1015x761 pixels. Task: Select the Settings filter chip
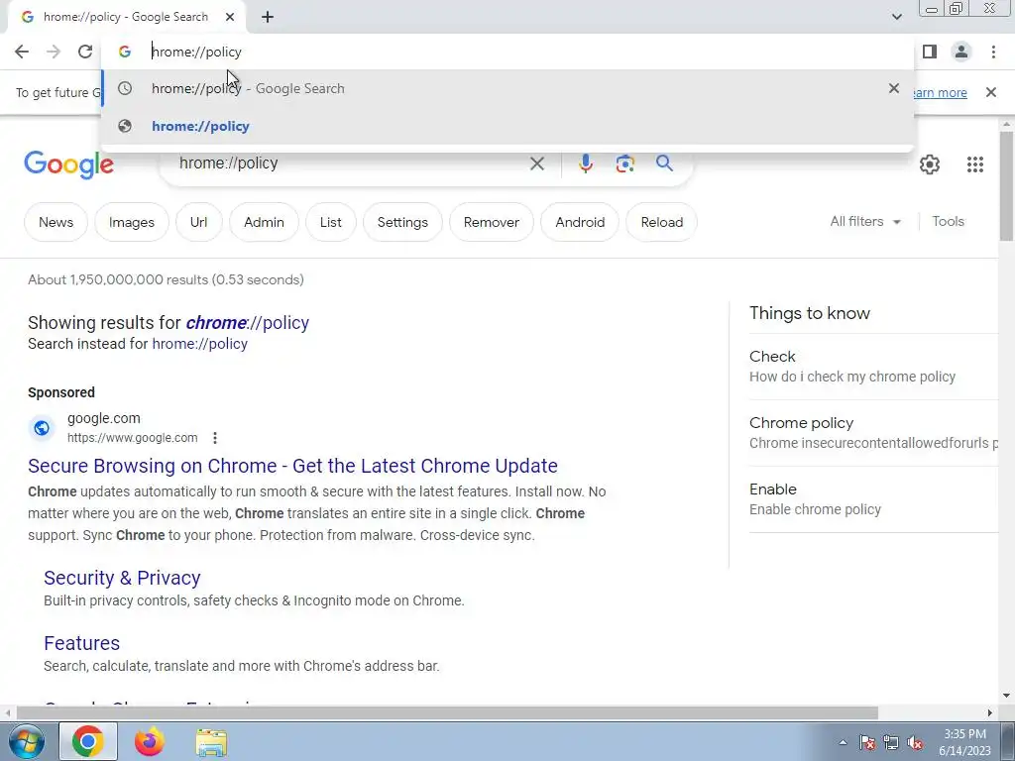(x=402, y=222)
